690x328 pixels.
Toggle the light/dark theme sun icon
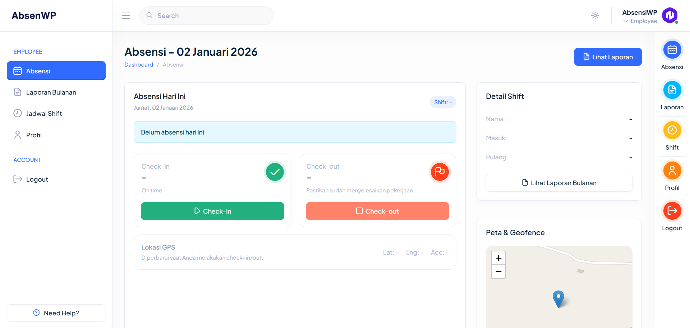coord(595,15)
